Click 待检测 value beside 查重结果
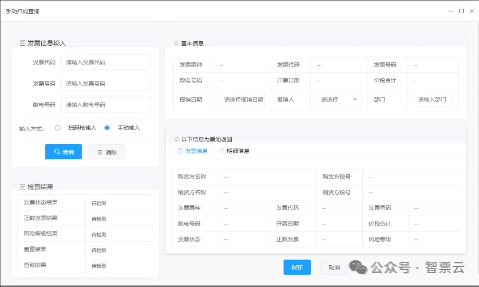 (99, 250)
